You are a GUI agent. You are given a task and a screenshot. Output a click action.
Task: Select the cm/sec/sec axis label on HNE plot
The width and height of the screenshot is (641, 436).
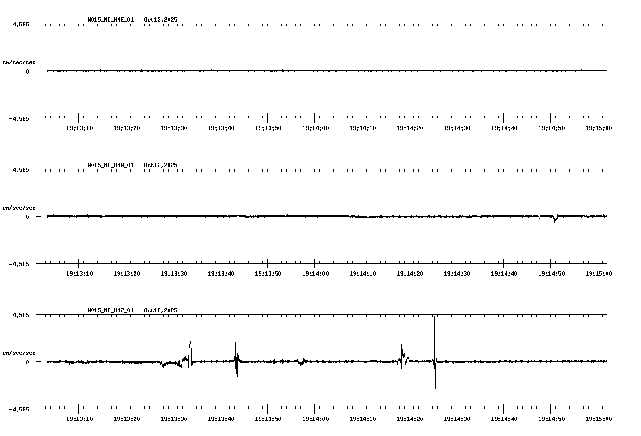pos(19,61)
